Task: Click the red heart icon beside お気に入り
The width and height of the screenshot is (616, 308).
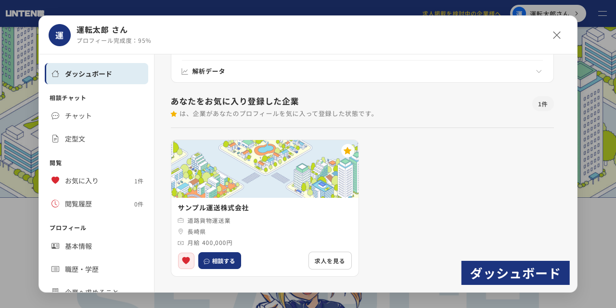Action: click(55, 180)
